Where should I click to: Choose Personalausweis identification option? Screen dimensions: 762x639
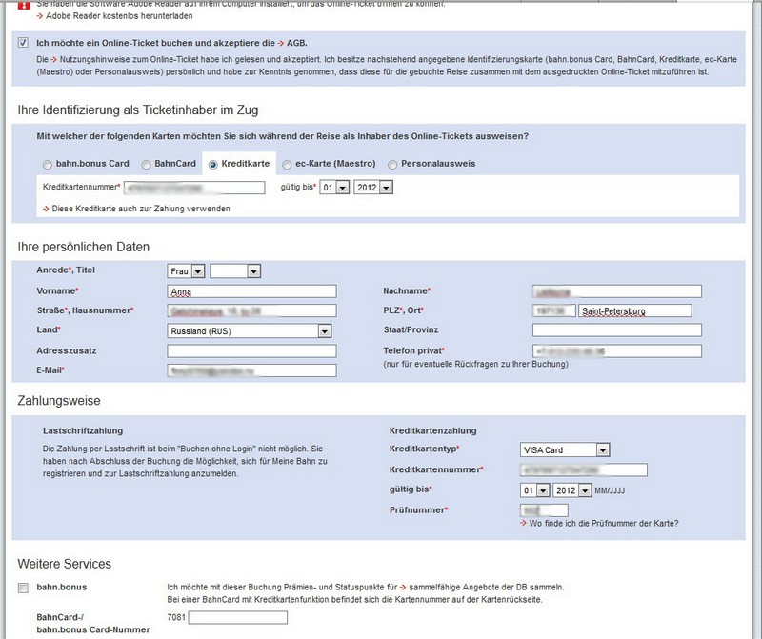click(392, 165)
